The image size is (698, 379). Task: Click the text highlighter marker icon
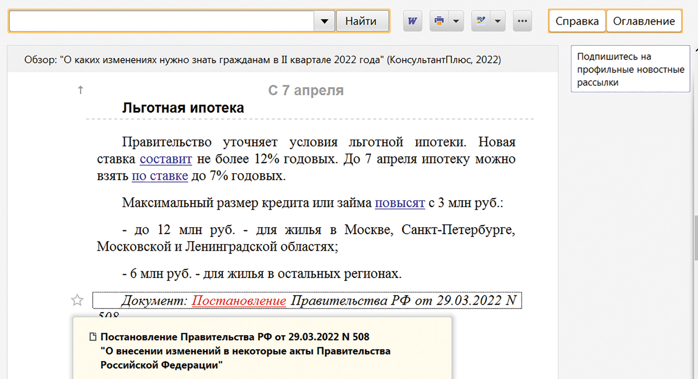coord(481,21)
